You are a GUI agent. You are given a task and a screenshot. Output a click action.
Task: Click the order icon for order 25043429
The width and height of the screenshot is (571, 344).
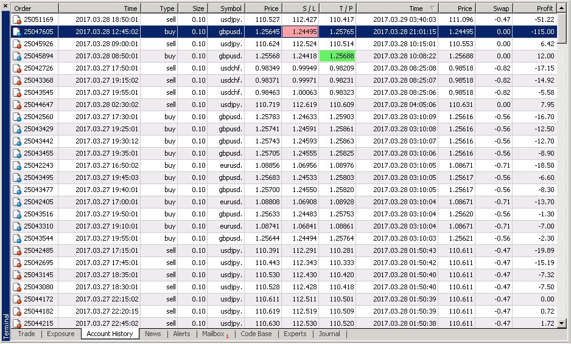point(17,129)
